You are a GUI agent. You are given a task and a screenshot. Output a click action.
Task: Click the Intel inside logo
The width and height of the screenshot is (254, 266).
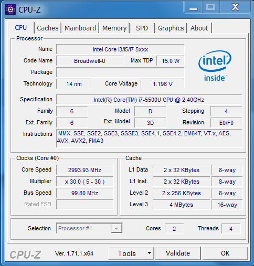[215, 66]
